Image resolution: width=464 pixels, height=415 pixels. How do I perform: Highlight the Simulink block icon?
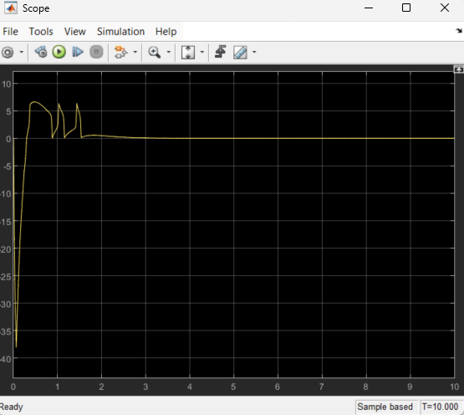[120, 52]
